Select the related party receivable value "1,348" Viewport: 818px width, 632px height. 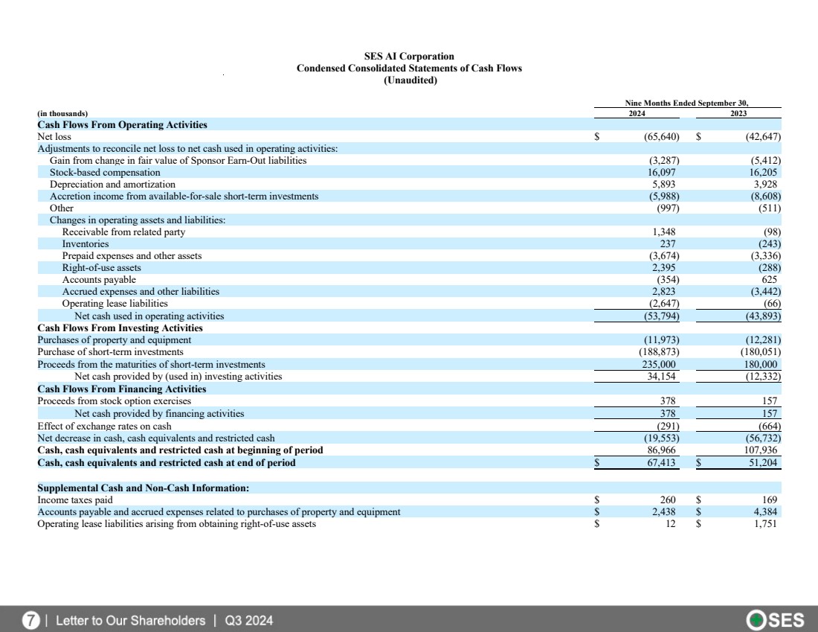663,232
